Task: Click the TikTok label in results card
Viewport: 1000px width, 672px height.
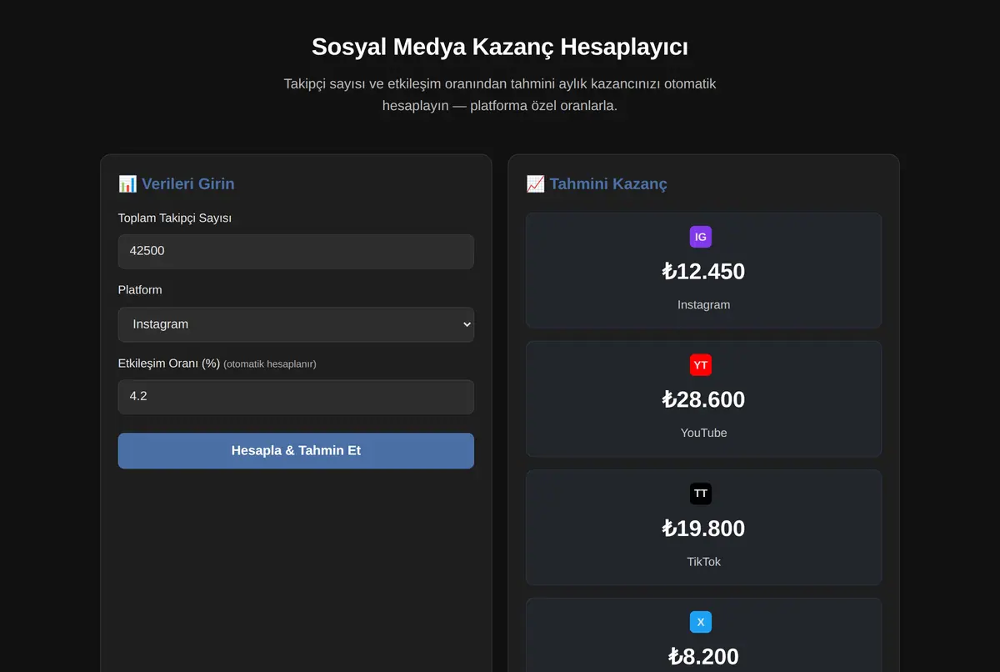Action: point(703,562)
